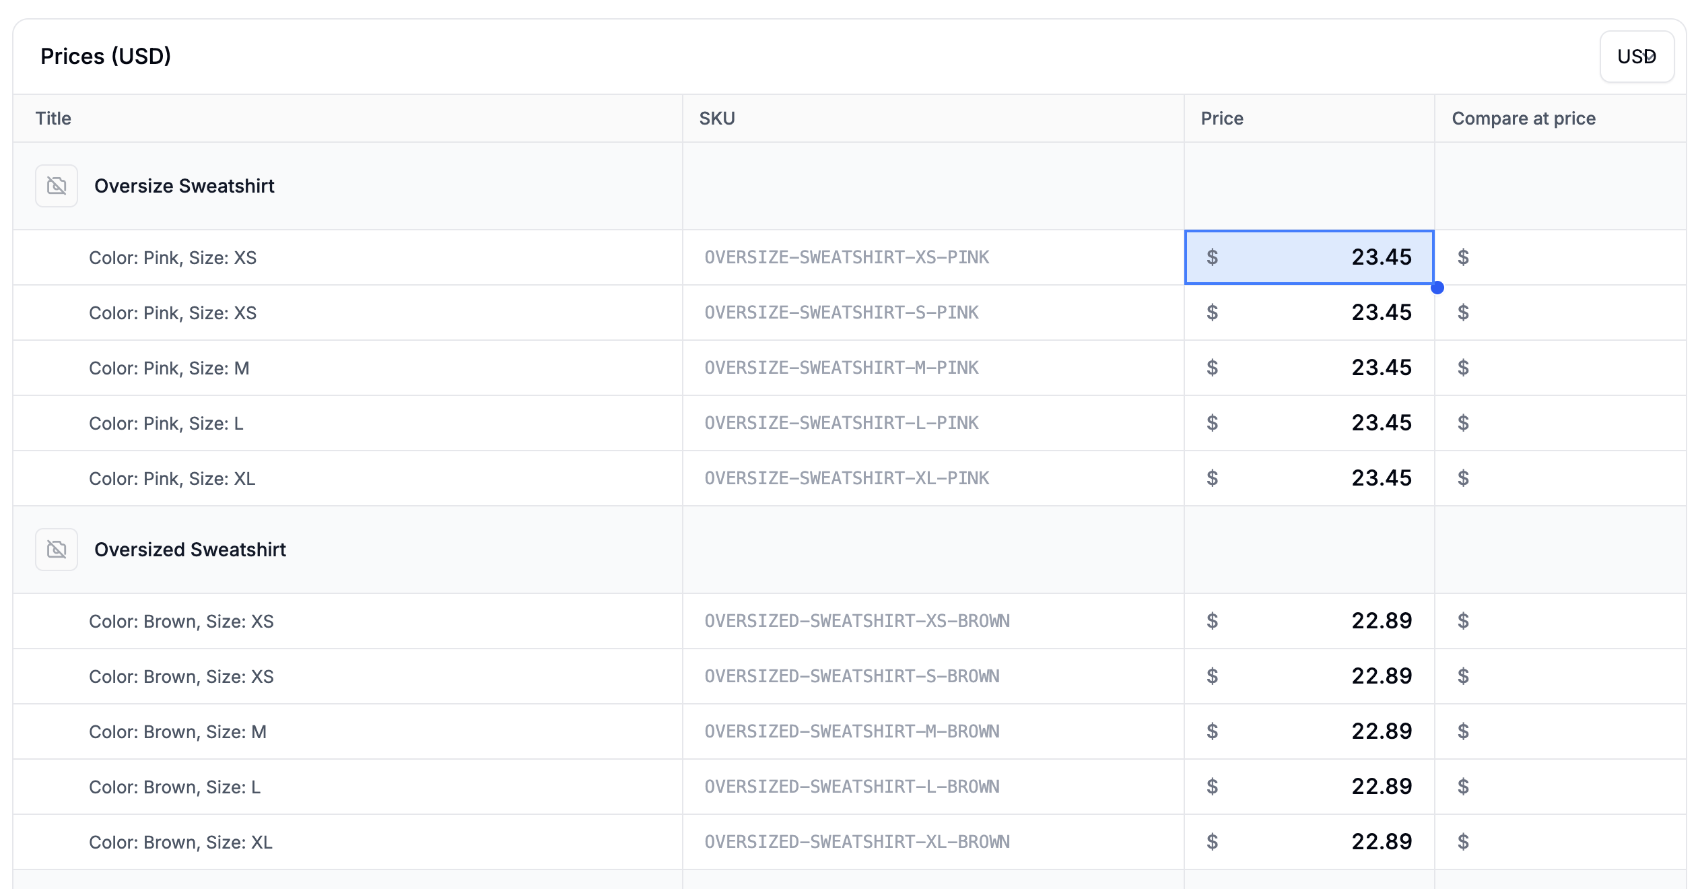Click the Oversized Sweatshirt product row title
This screenshot has height=889, width=1698.
(x=190, y=550)
